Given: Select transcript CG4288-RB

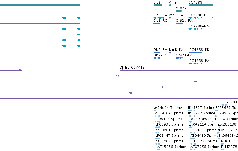Looking at the screenshot, I should pyautogui.click(x=198, y=15).
